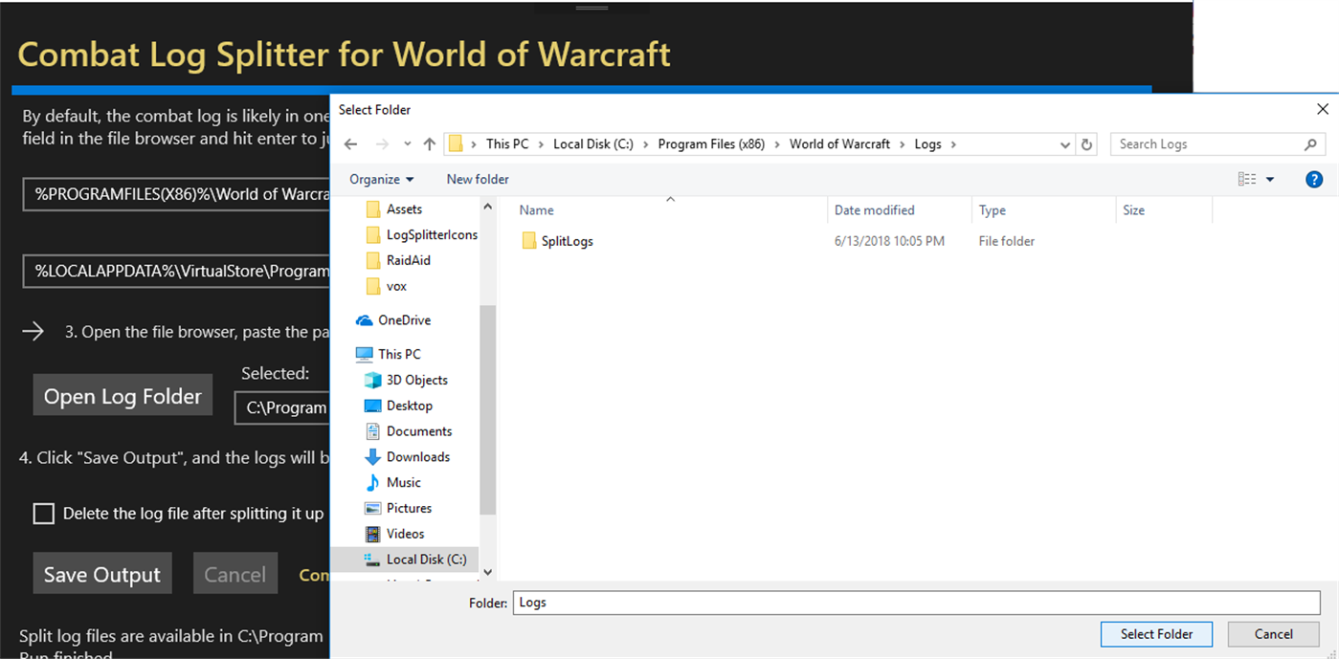This screenshot has height=659, width=1339.
Task: Click the %LOCALAPPDATA% path field
Action: click(x=177, y=272)
